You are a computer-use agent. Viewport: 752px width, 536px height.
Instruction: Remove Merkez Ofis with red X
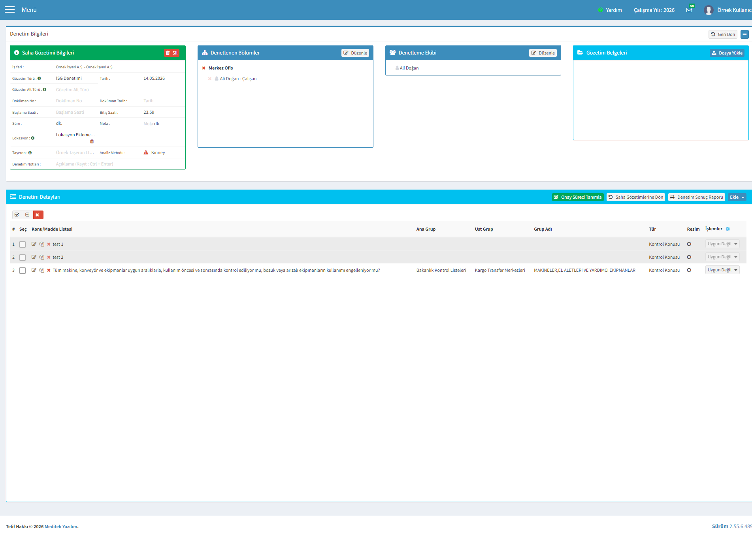[x=204, y=68]
